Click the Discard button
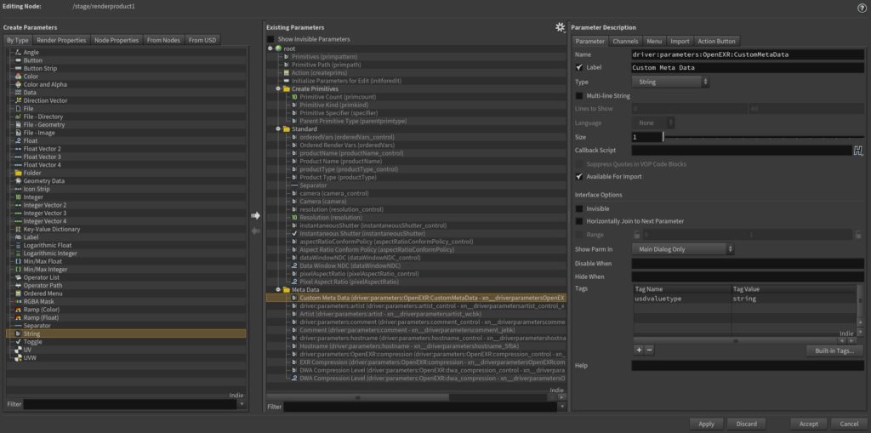871x433 pixels. click(746, 424)
